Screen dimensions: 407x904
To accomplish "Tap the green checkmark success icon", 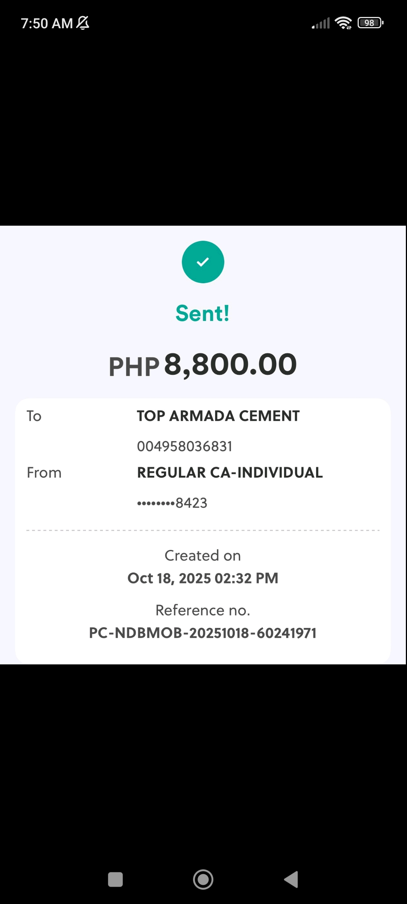I will point(203,262).
